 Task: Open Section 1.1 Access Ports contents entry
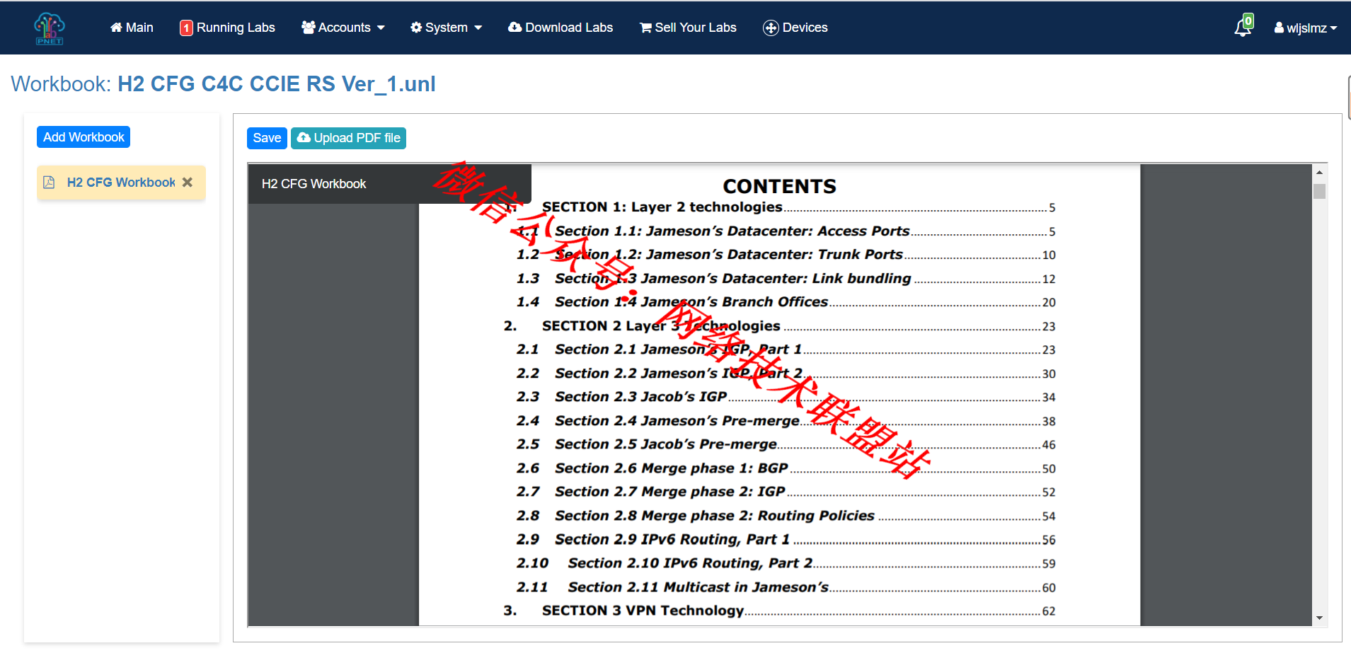786,231
